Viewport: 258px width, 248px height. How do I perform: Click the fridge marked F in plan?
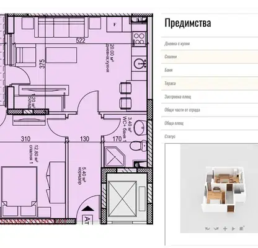(115, 25)
